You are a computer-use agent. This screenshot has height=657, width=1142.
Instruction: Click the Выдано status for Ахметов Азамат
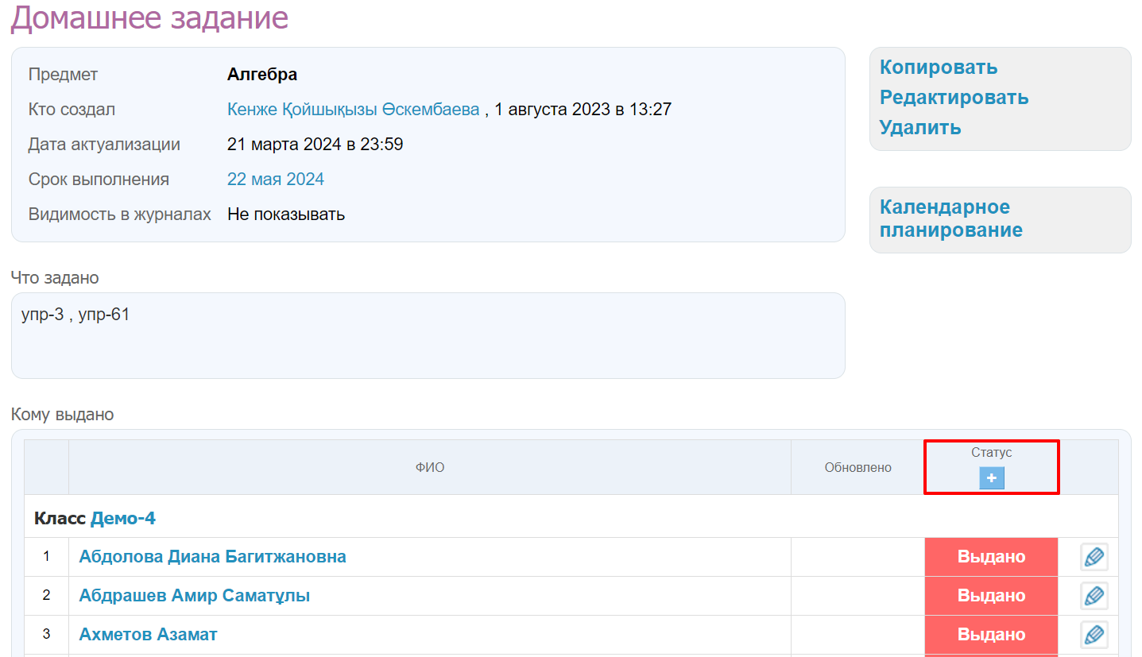[x=991, y=635]
